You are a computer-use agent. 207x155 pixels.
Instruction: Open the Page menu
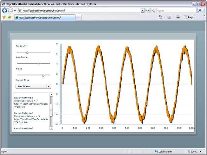pyautogui.click(x=190, y=17)
